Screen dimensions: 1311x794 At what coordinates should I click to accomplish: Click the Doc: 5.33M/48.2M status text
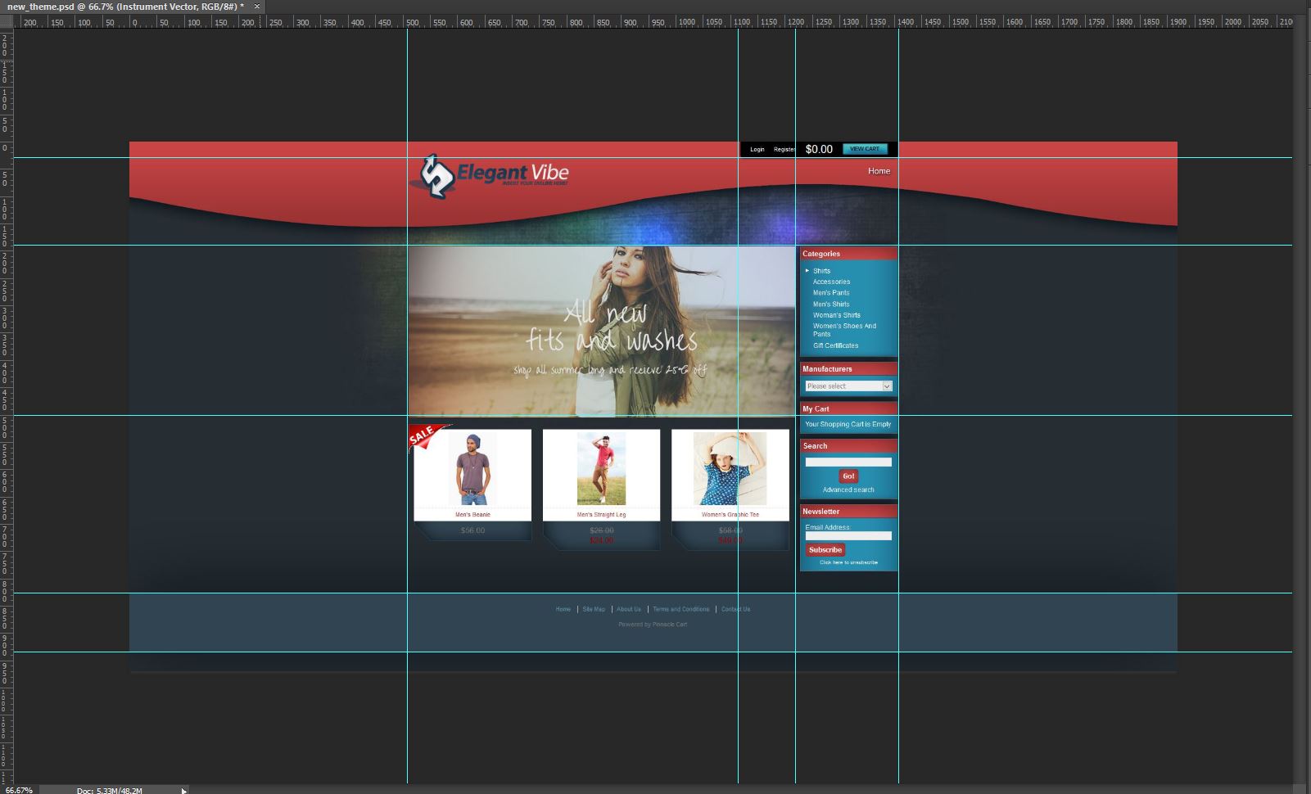[x=109, y=791]
